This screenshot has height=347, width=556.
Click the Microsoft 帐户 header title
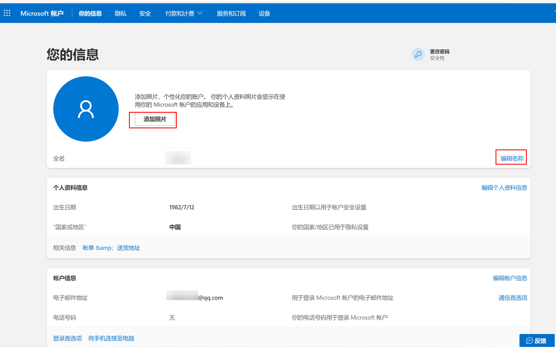[42, 14]
